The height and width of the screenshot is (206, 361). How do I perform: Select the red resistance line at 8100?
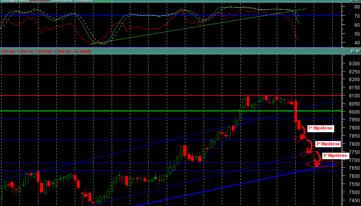point(171,95)
